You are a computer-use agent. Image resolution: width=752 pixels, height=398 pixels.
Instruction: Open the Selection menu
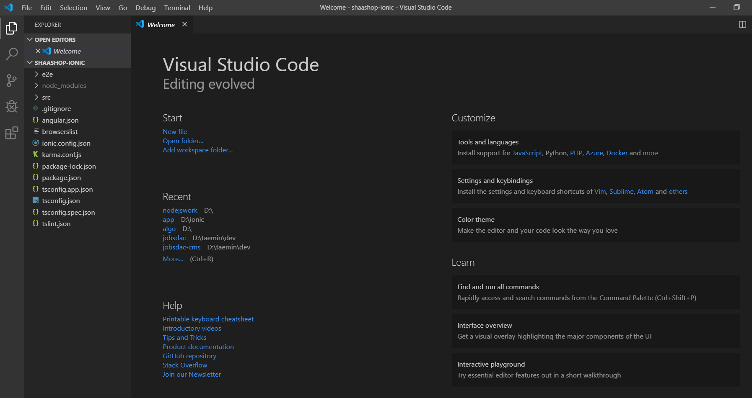[x=73, y=8]
